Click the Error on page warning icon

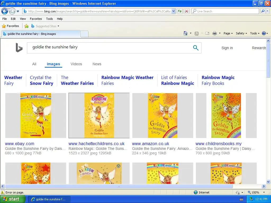tap(3, 192)
